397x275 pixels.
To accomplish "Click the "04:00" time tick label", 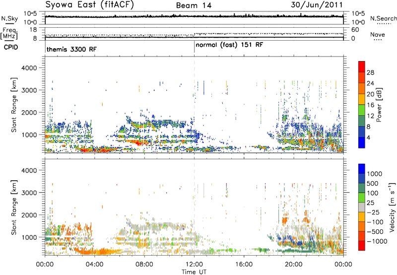I will 94,265.
